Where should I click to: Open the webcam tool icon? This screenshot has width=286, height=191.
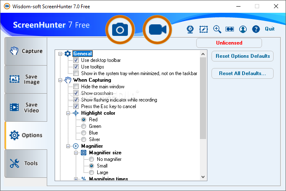click(190, 29)
